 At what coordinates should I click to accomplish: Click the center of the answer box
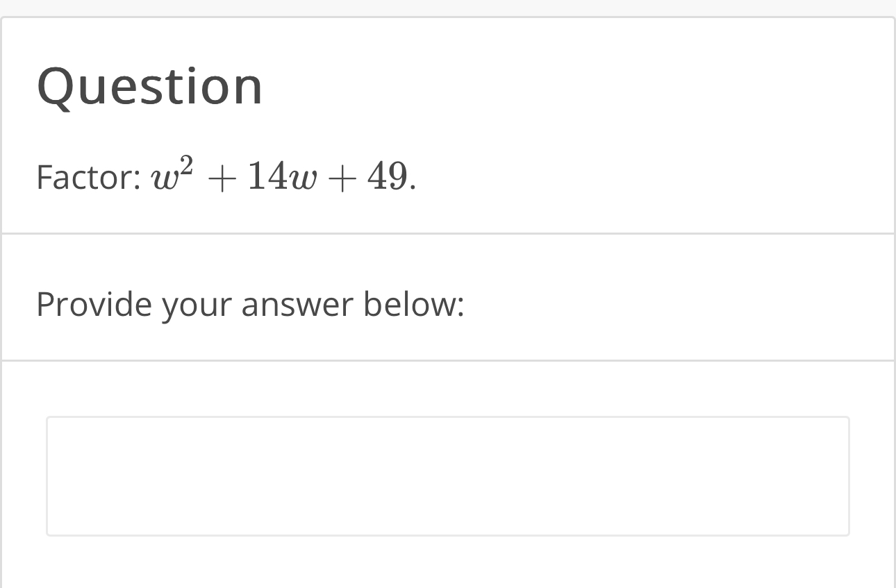click(x=448, y=476)
